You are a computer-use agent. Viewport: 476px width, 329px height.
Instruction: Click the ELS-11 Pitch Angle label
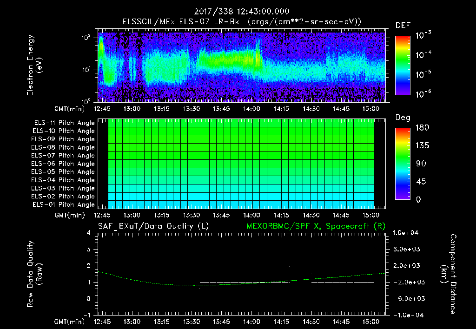[64, 123]
